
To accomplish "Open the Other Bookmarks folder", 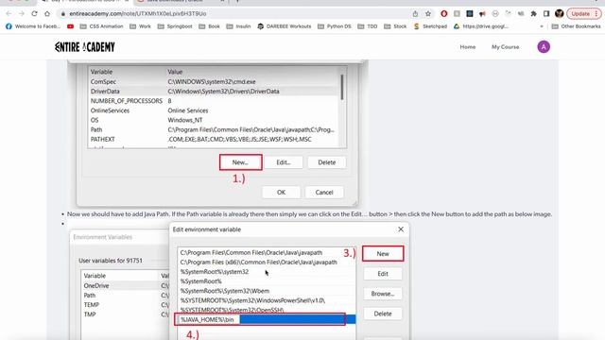I will (x=576, y=26).
